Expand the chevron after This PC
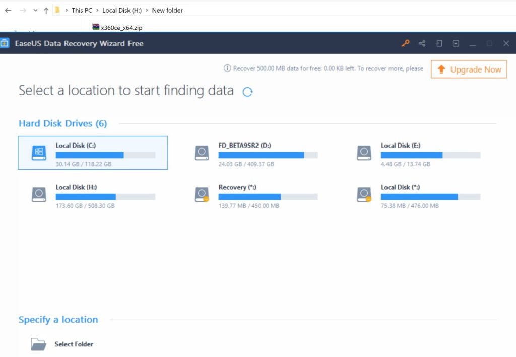The height and width of the screenshot is (357, 516). pyautogui.click(x=97, y=10)
